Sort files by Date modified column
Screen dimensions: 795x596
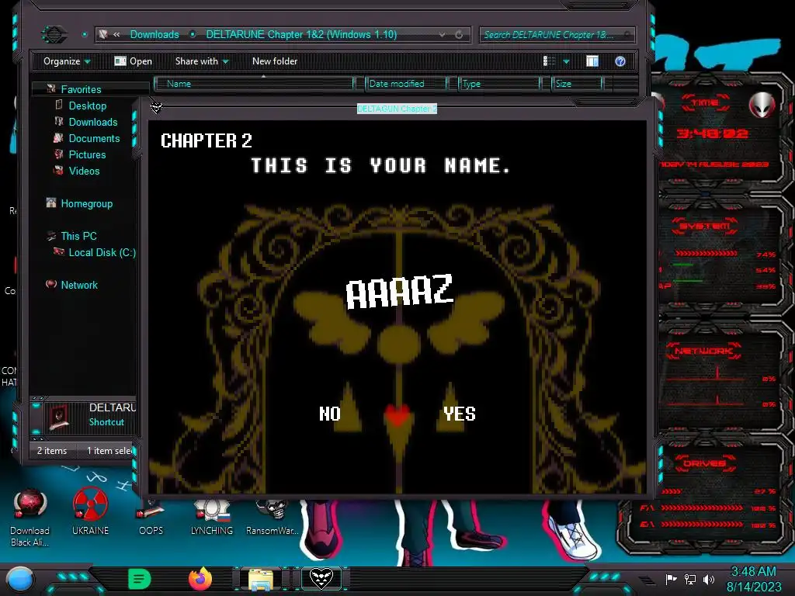(406, 84)
